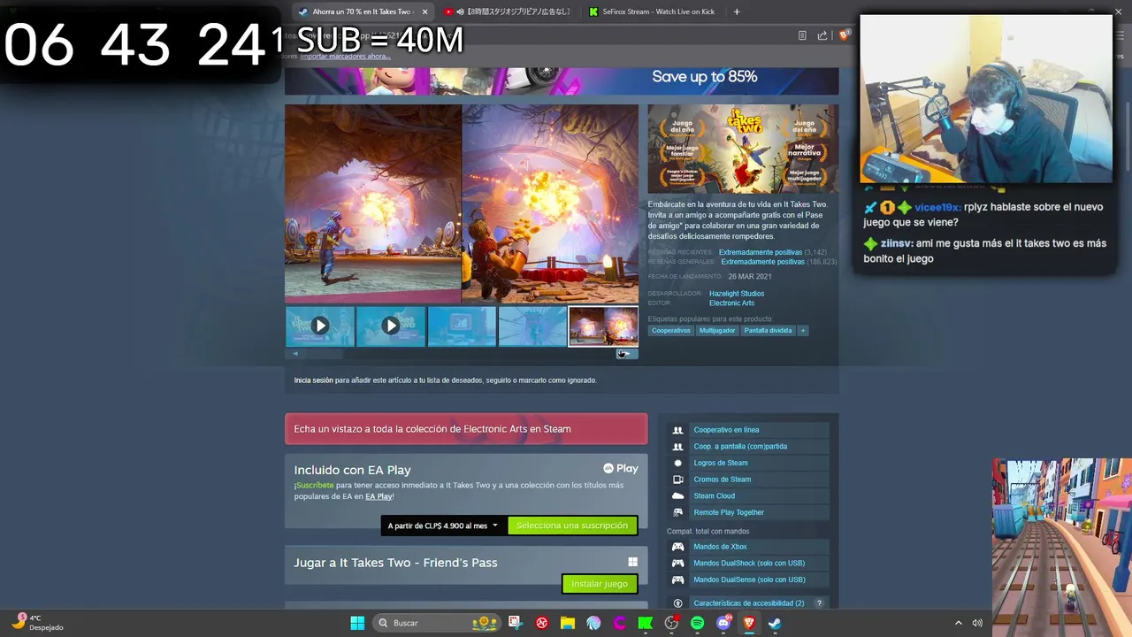The height and width of the screenshot is (637, 1132).
Task: Open the CLP$ 4.900 al mes dropdown
Action: [442, 526]
